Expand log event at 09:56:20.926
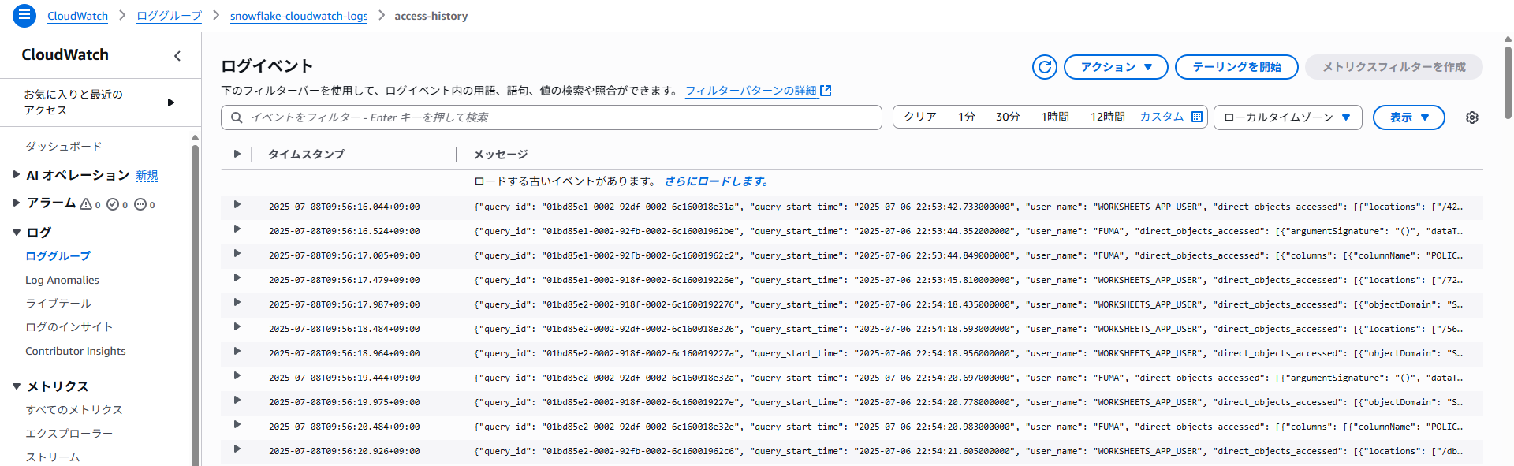 point(237,449)
